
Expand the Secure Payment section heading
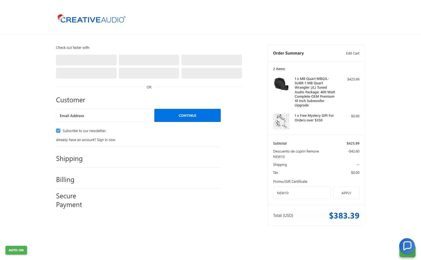pos(69,200)
